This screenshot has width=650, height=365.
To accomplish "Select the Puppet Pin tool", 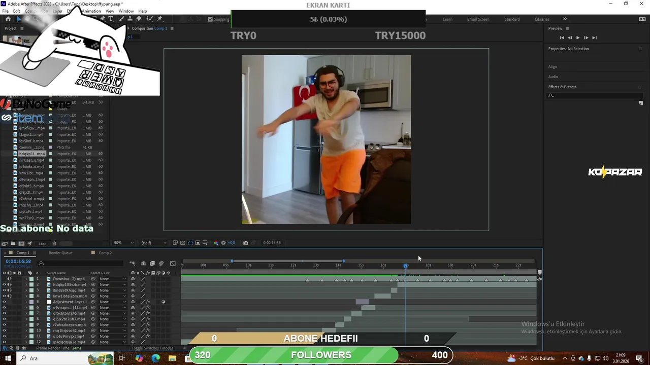I will click(159, 19).
